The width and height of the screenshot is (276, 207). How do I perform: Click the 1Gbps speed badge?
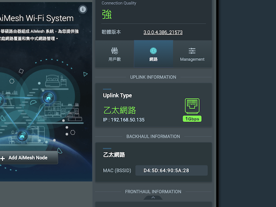coord(192,119)
